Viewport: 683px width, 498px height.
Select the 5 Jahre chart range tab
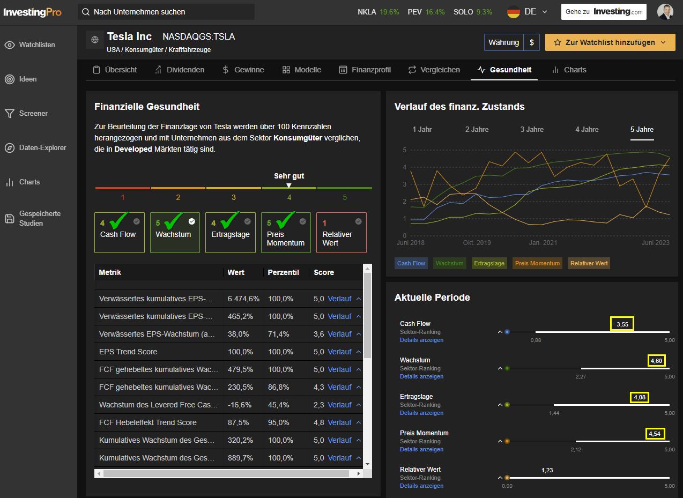pyautogui.click(x=642, y=129)
